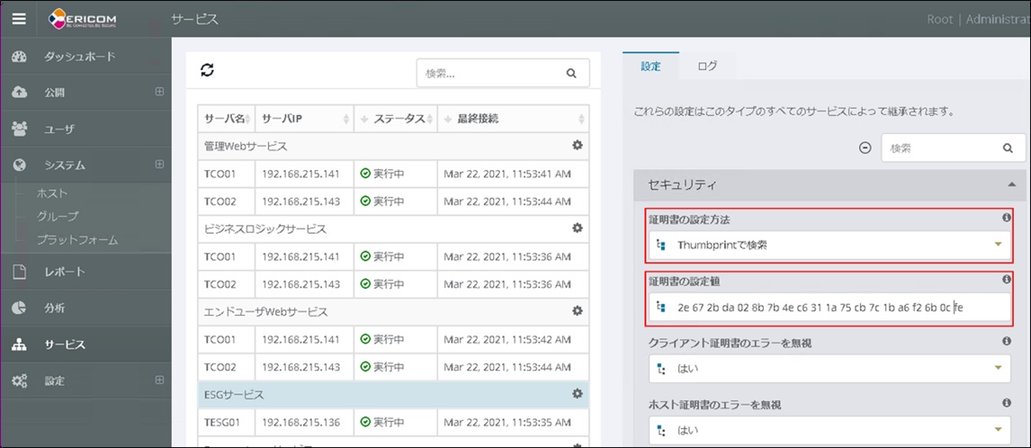This screenshot has width=1031, height=448.
Task: Select the TESG01 server row
Action: click(x=387, y=422)
